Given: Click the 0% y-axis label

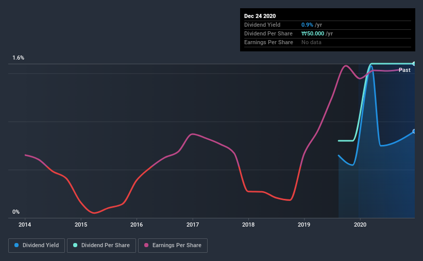Looking at the screenshot, I should 16,212.
